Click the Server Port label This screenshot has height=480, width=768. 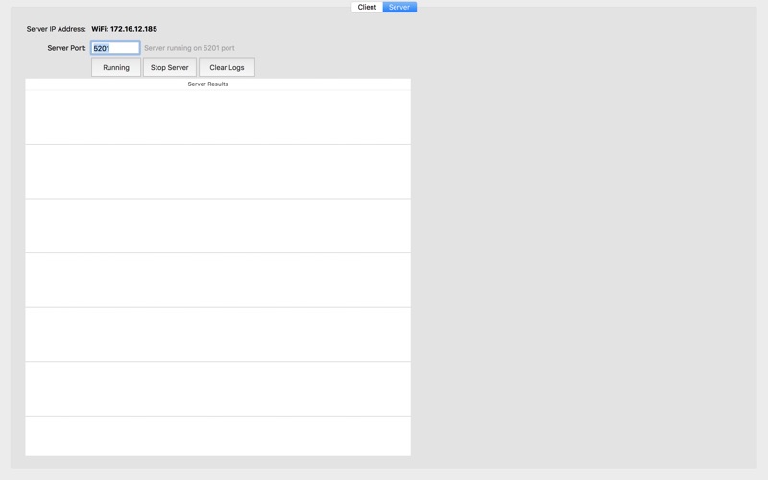(x=66, y=48)
